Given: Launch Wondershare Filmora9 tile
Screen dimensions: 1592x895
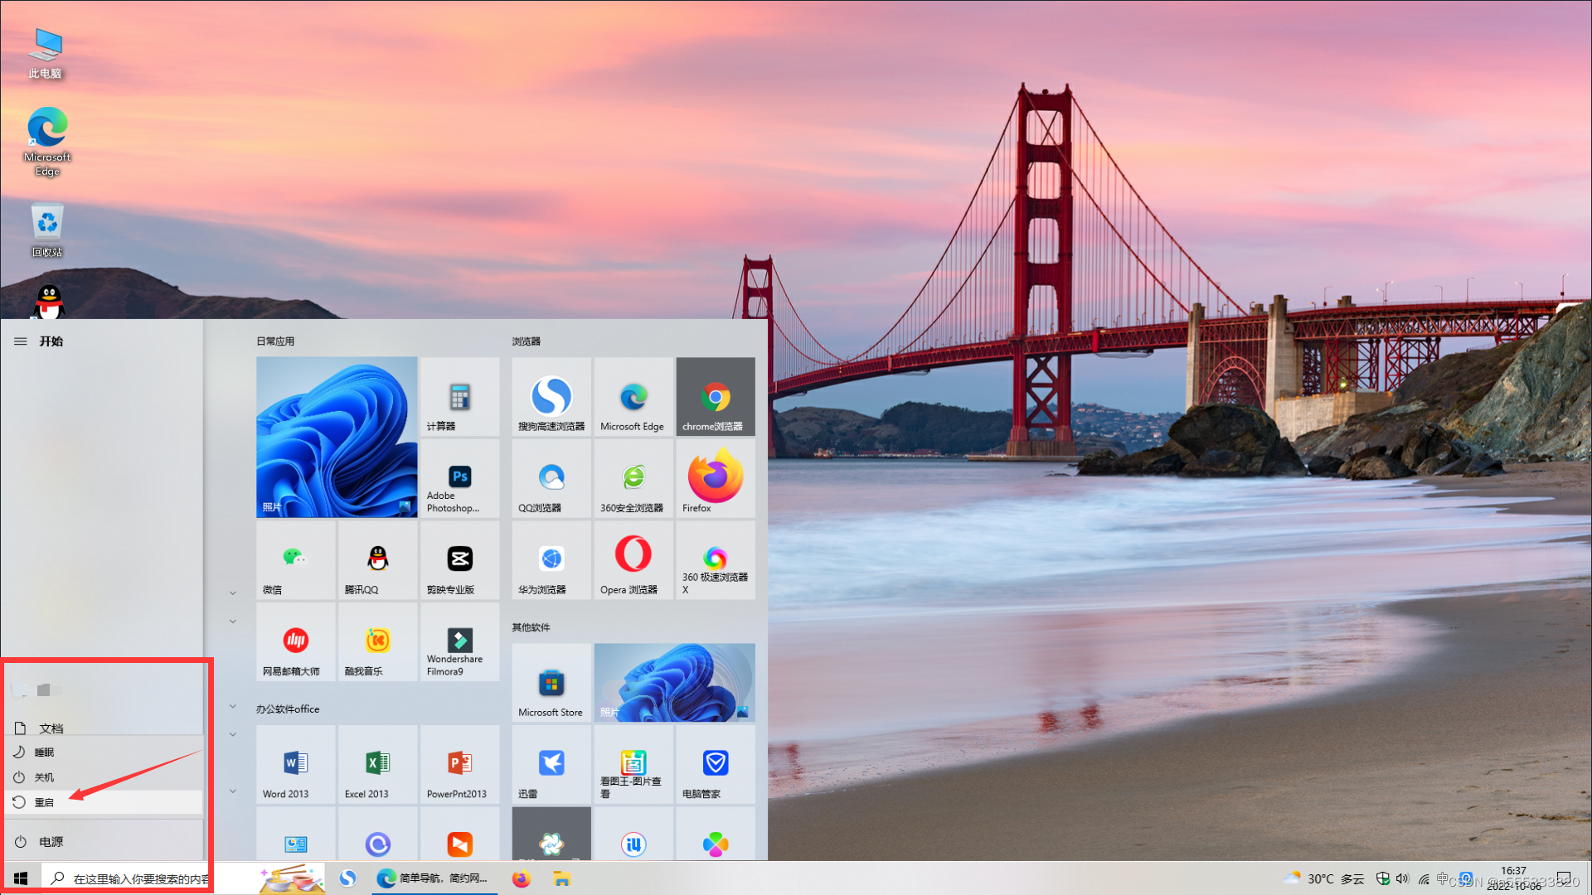Looking at the screenshot, I should coord(459,642).
